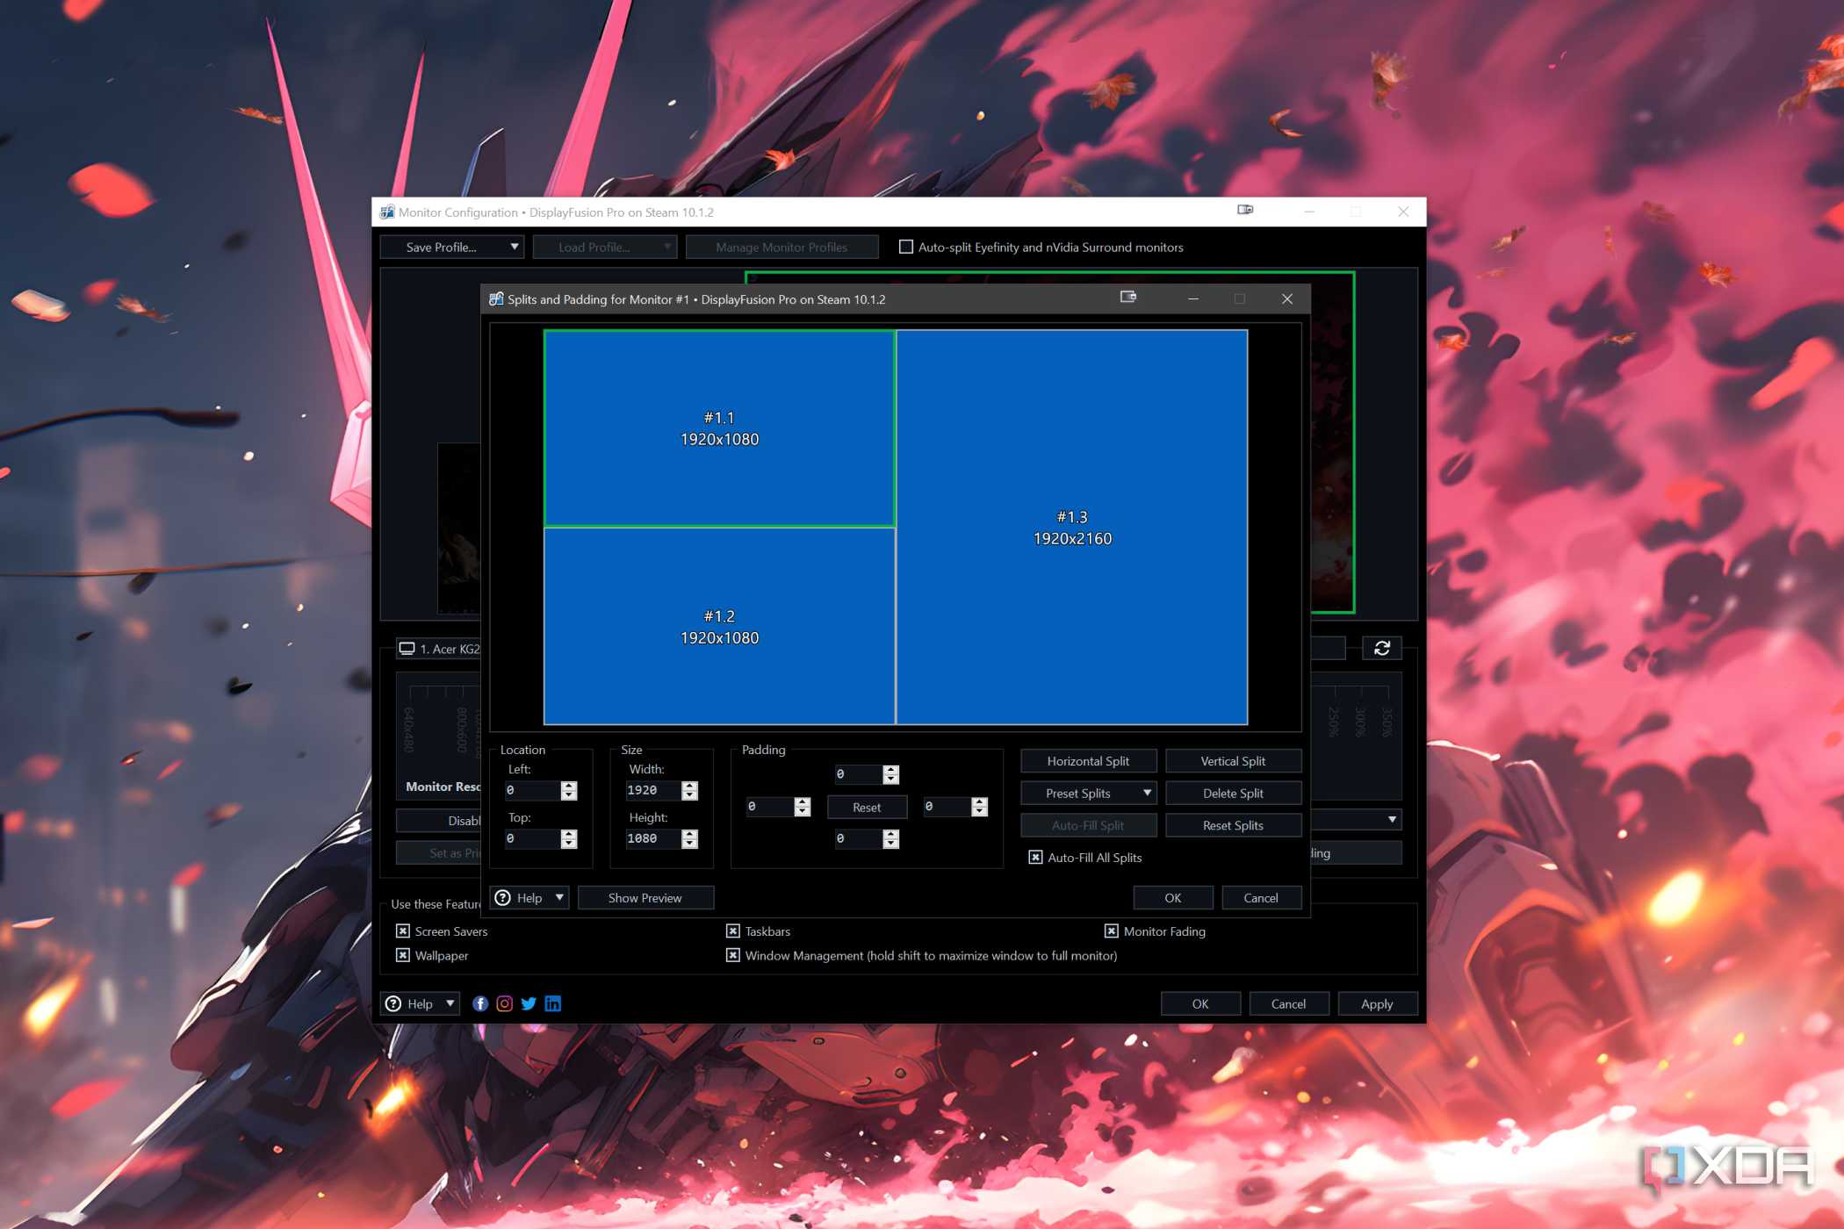
Task: Click the Top location input field
Action: pyautogui.click(x=532, y=838)
